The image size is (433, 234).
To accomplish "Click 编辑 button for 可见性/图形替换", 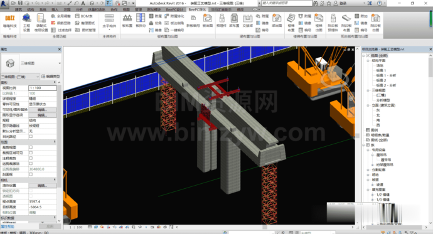I will point(43,110).
